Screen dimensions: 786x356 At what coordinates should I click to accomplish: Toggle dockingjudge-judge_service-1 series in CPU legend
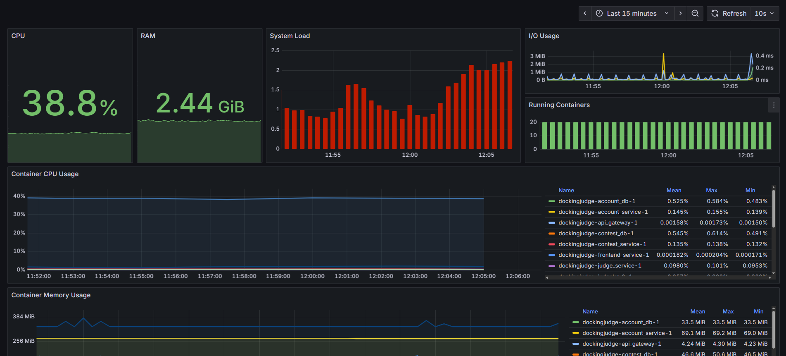pos(600,265)
